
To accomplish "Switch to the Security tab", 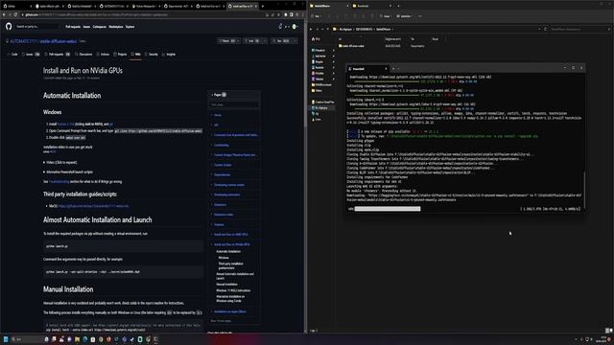I will (x=152, y=55).
